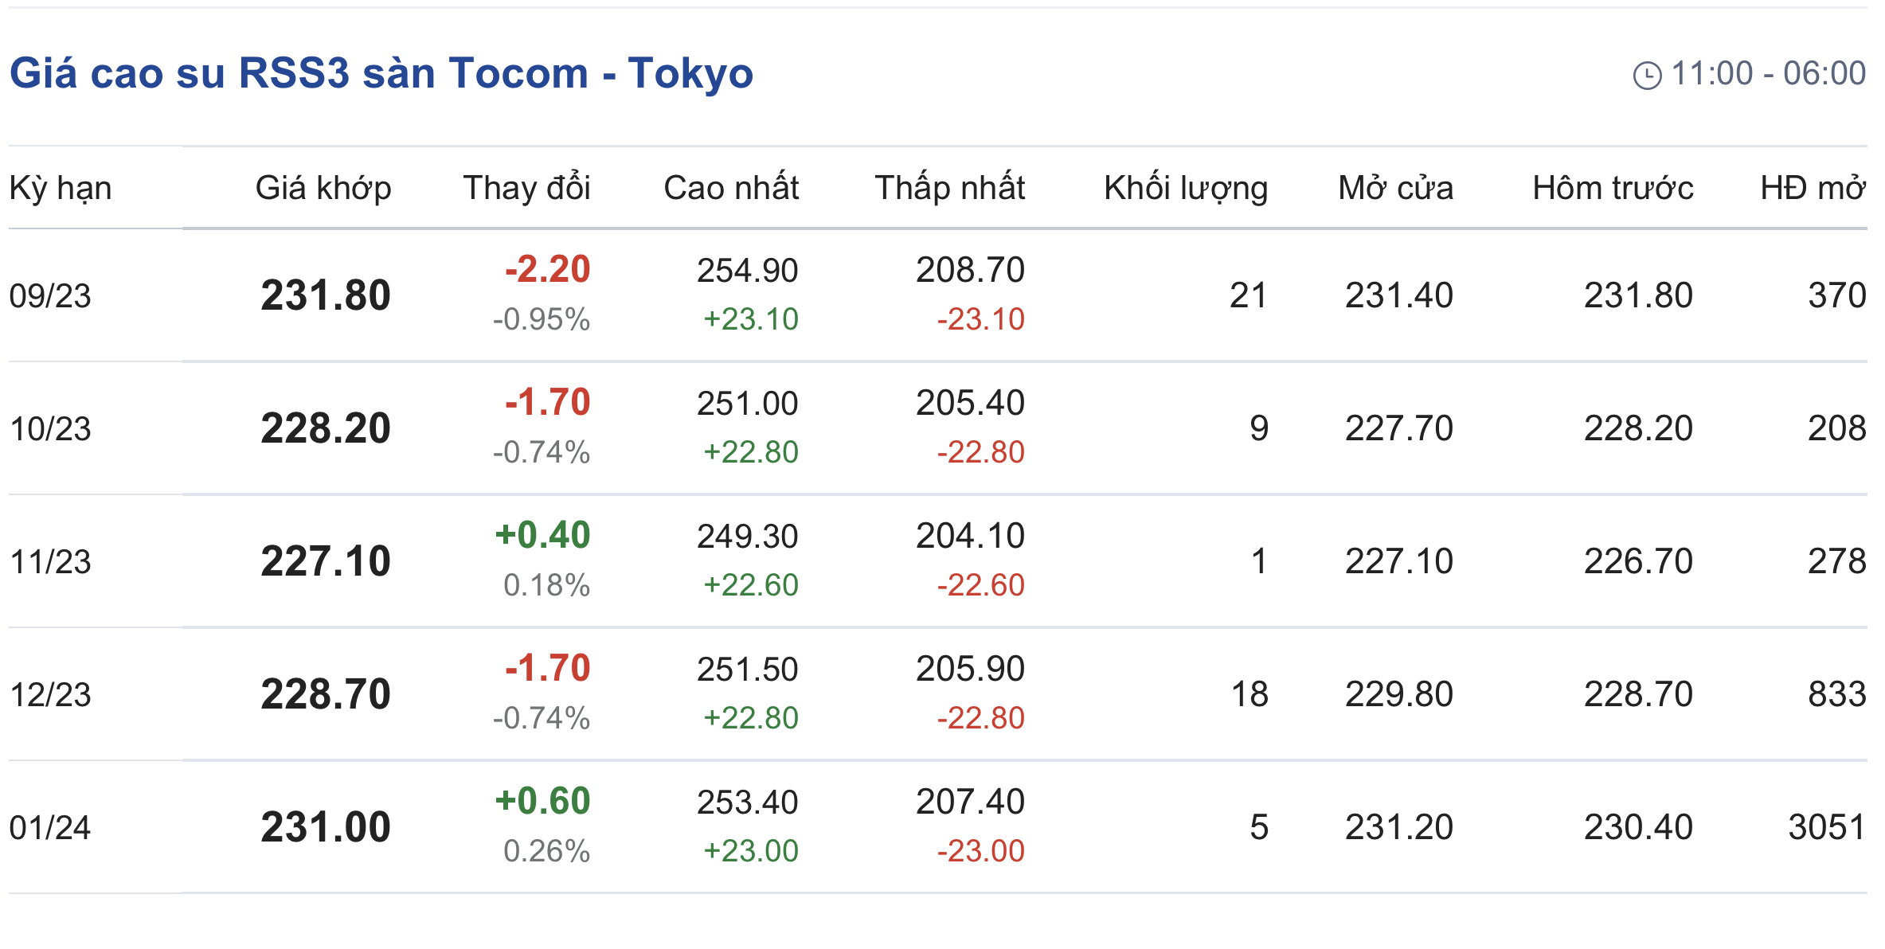Click the matched price 231.80

(x=326, y=295)
